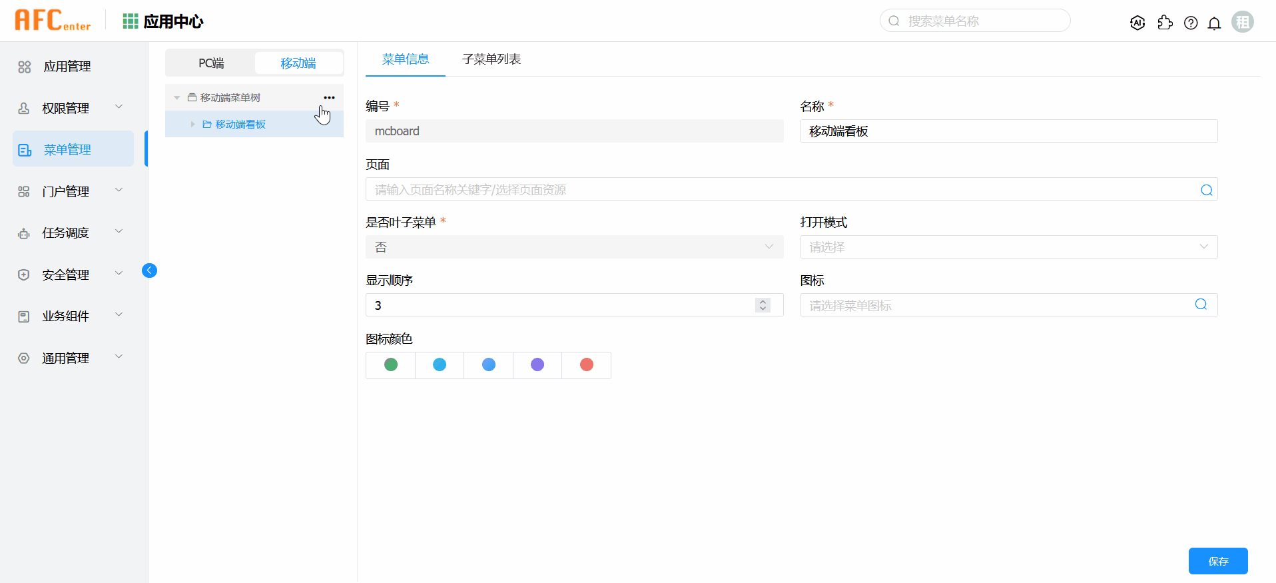The height and width of the screenshot is (583, 1276).
Task: Click the 应用中心 grid icon
Action: [131, 21]
